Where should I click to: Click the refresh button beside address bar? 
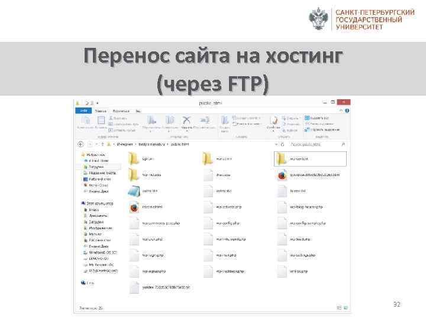pos(283,145)
